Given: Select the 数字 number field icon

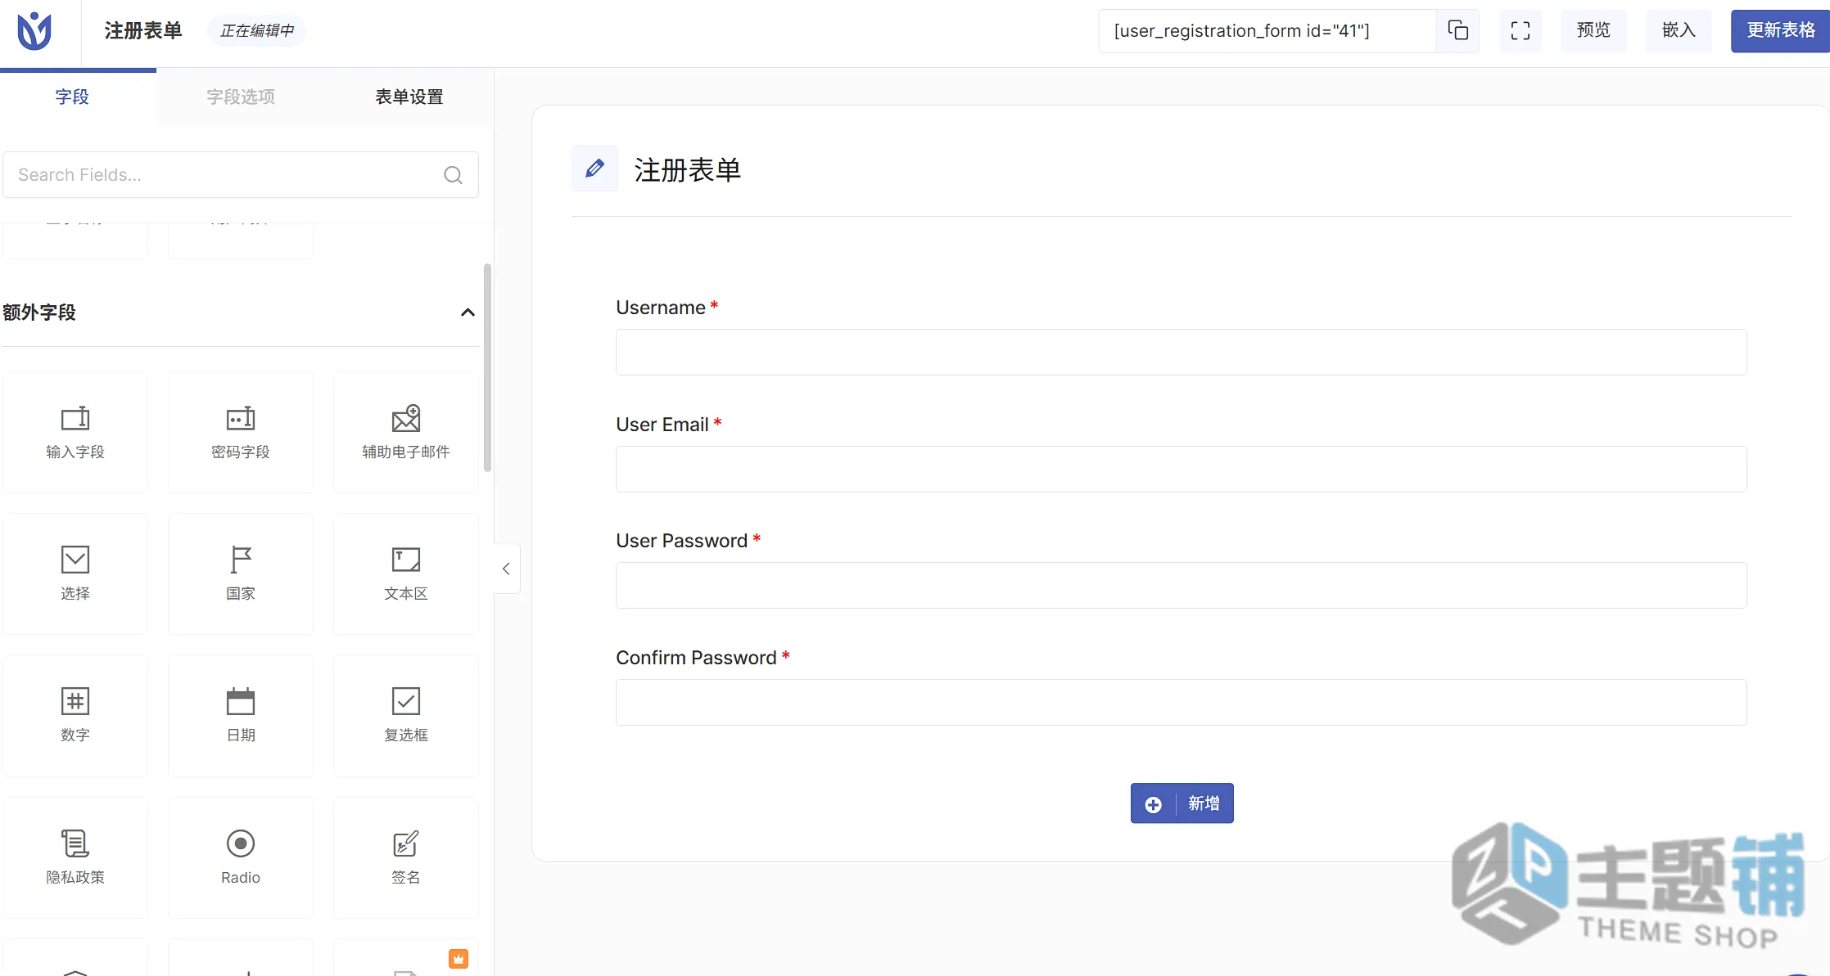Looking at the screenshot, I should tap(75, 701).
